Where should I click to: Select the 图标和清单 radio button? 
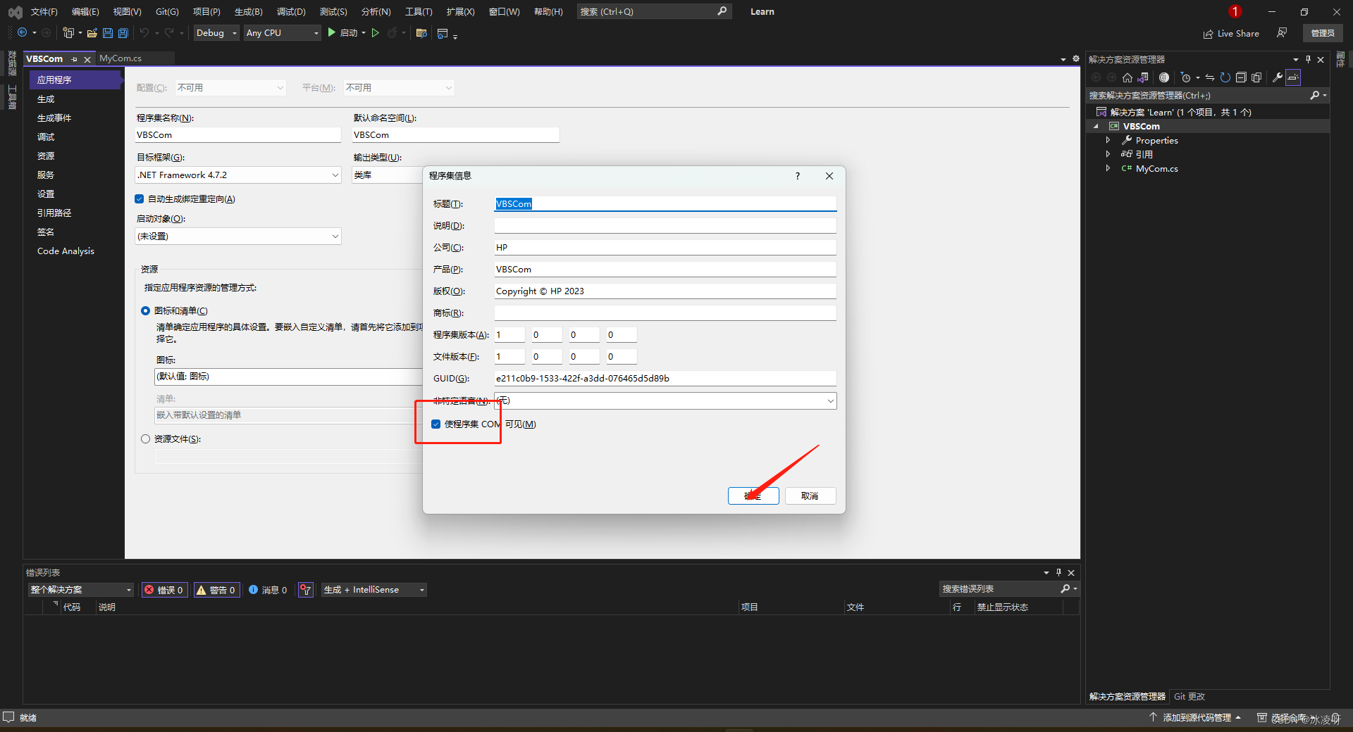[x=145, y=310]
